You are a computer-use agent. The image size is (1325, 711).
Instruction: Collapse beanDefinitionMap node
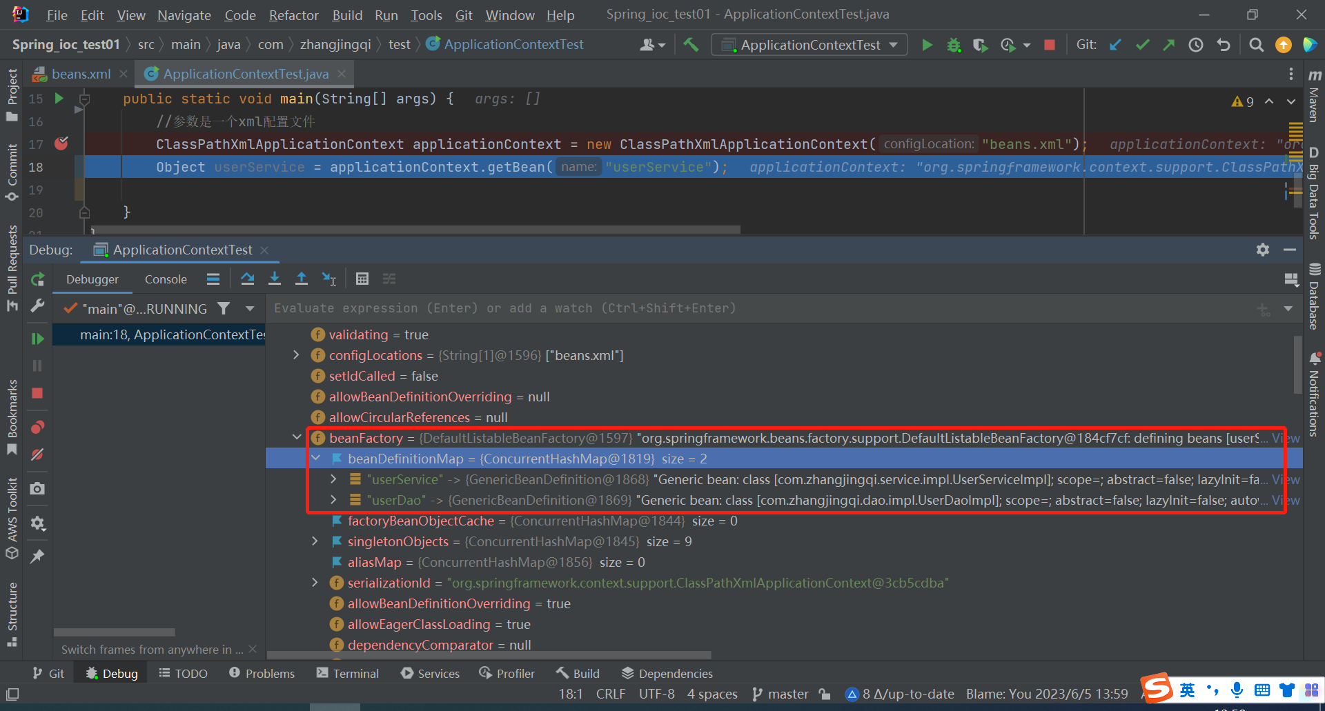pos(315,458)
